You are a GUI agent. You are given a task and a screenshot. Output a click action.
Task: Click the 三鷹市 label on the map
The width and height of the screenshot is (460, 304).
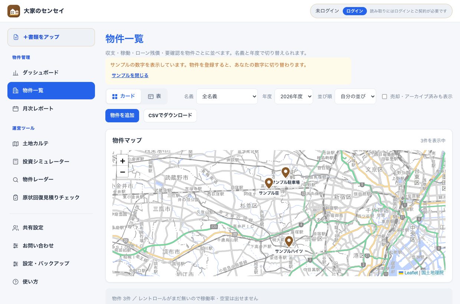pyautogui.click(x=162, y=209)
